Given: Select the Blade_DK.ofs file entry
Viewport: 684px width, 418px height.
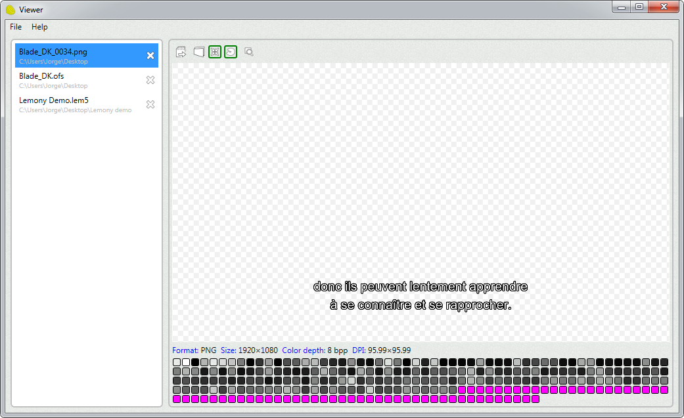Looking at the screenshot, I should point(87,80).
